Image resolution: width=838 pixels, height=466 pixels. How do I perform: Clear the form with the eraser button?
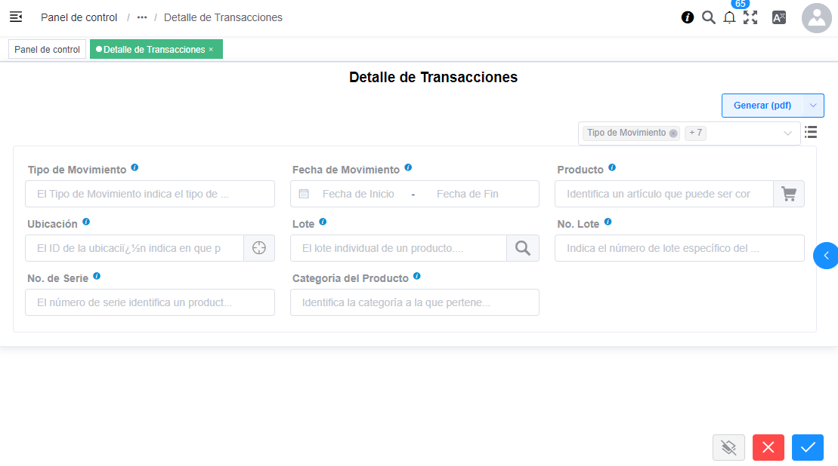click(x=728, y=447)
